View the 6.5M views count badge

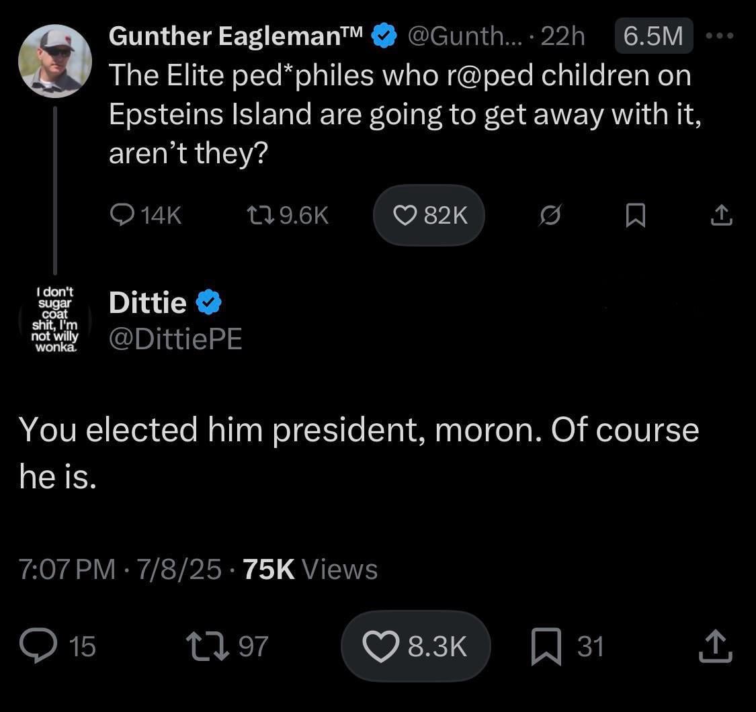pos(653,36)
